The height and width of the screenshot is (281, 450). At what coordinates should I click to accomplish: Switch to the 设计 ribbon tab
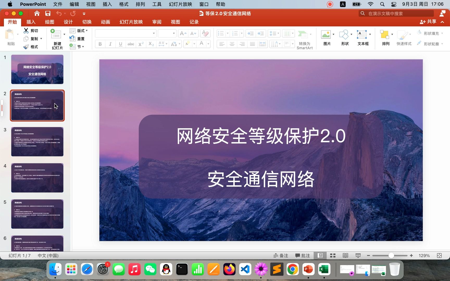point(68,22)
